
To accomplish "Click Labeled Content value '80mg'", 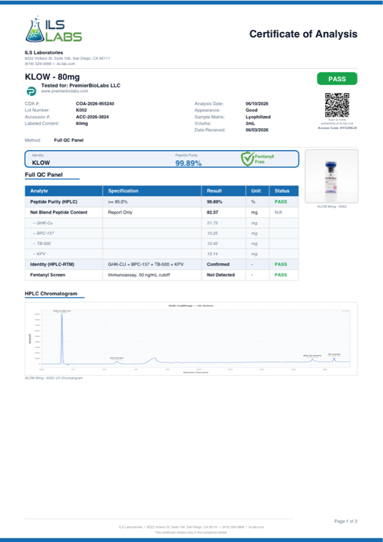I will tap(82, 123).
